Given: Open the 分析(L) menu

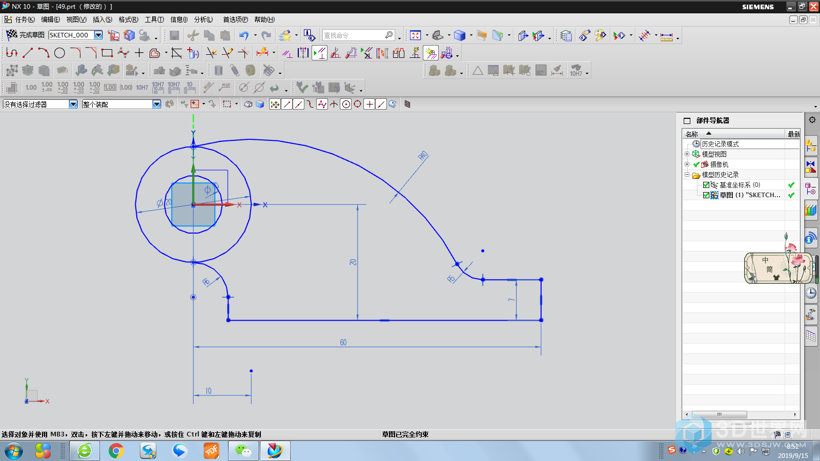Looking at the screenshot, I should click(203, 19).
